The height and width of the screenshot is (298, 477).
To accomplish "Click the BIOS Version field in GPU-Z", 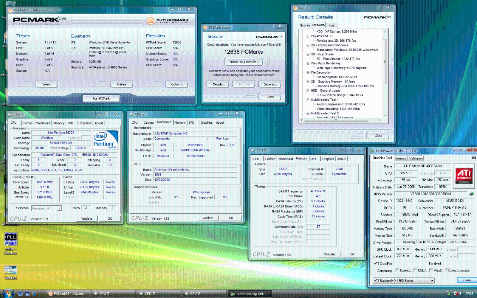I will (x=430, y=194).
